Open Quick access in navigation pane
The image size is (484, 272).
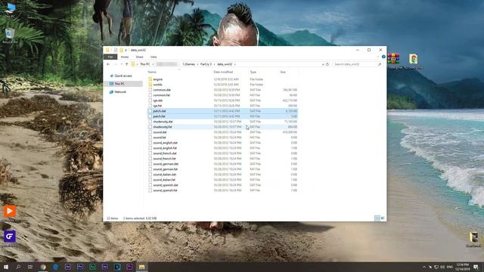123,76
